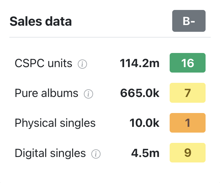Select the orange 1 score badge
Viewport: 220px width, 183px height.
point(187,123)
